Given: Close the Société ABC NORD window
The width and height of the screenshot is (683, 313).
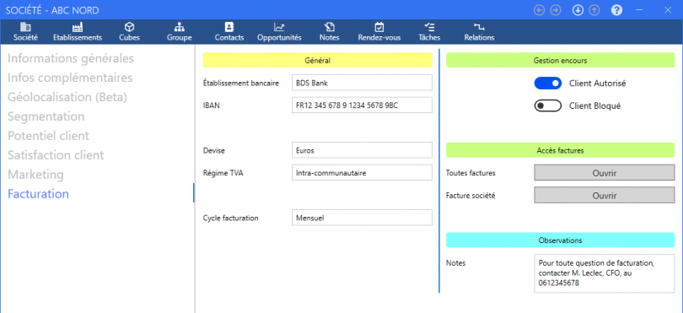Looking at the screenshot, I should pos(667,10).
